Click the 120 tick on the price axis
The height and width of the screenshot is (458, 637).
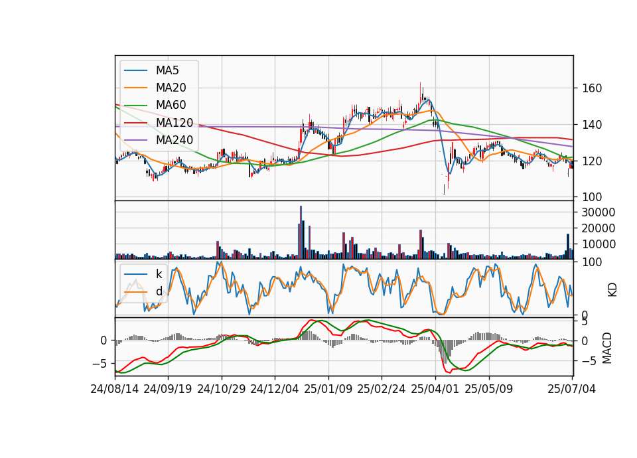(x=592, y=161)
